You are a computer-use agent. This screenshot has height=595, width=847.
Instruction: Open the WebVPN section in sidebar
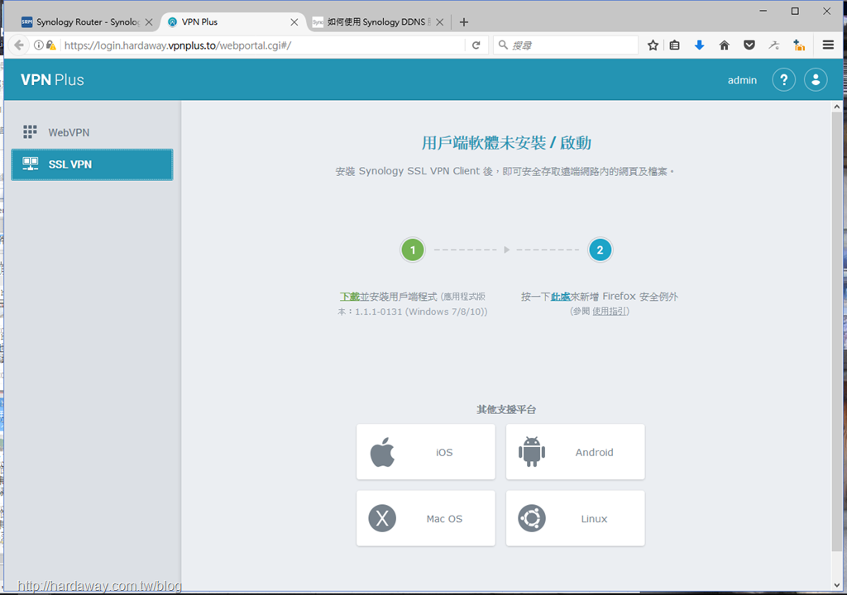click(x=92, y=132)
